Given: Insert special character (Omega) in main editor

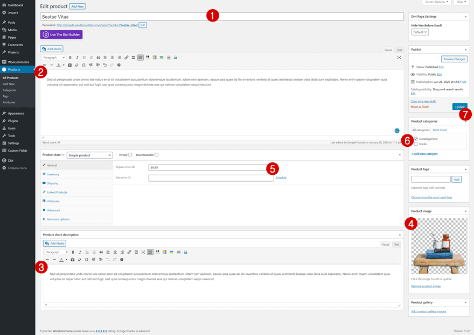Looking at the screenshot, I should click(83, 65).
